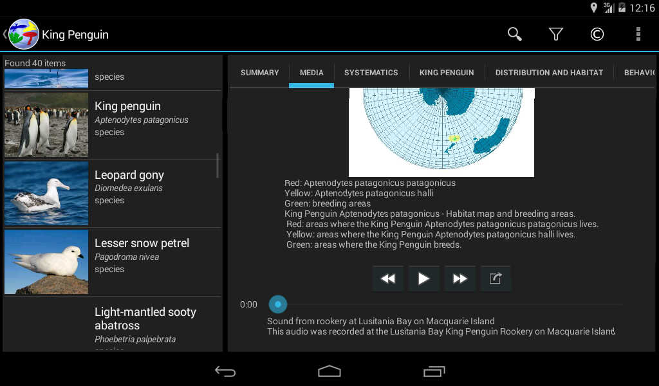Image resolution: width=659 pixels, height=386 pixels.
Task: Open the Lesser snow petrel photo
Action: coord(46,262)
